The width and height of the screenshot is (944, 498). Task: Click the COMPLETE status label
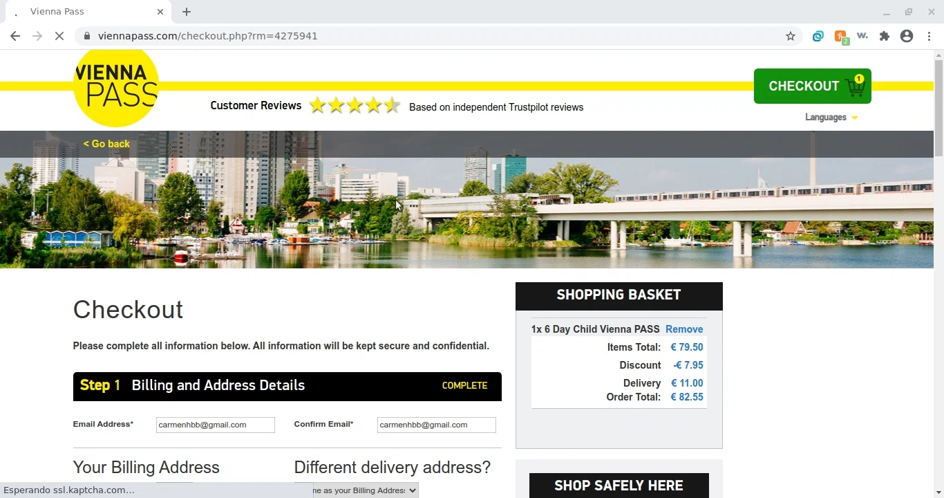pyautogui.click(x=464, y=386)
